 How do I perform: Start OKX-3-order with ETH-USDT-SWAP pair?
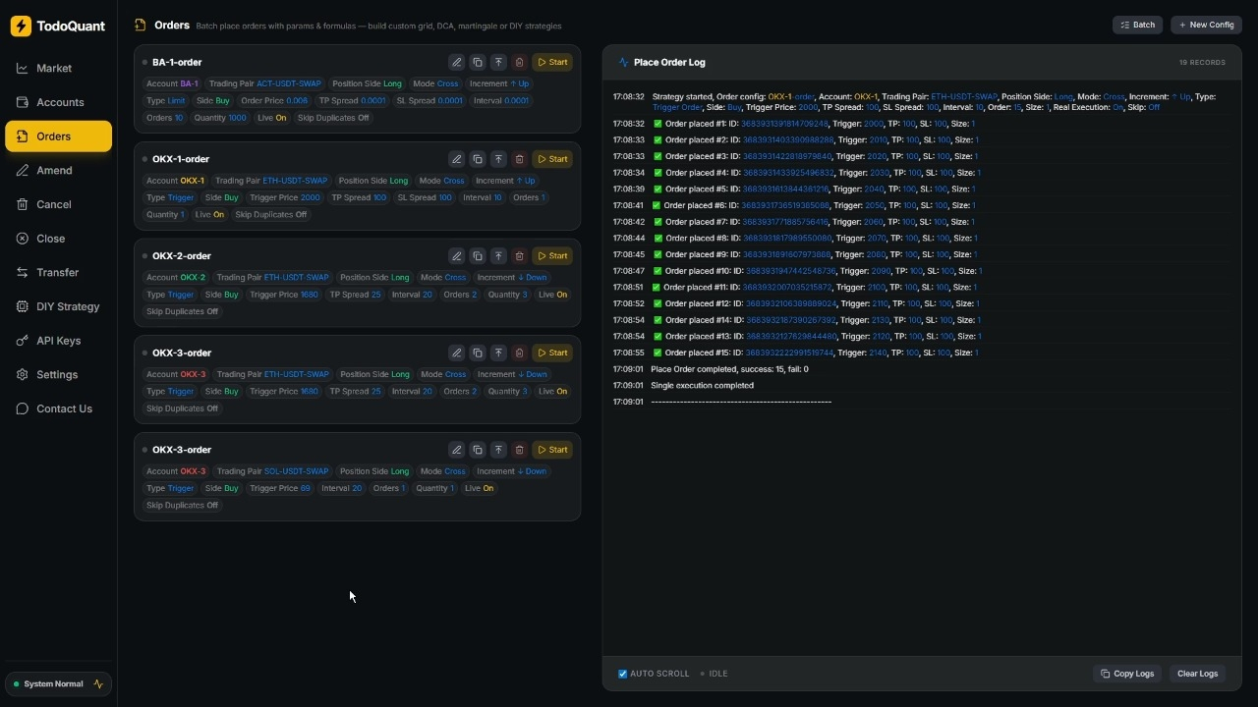coord(552,353)
